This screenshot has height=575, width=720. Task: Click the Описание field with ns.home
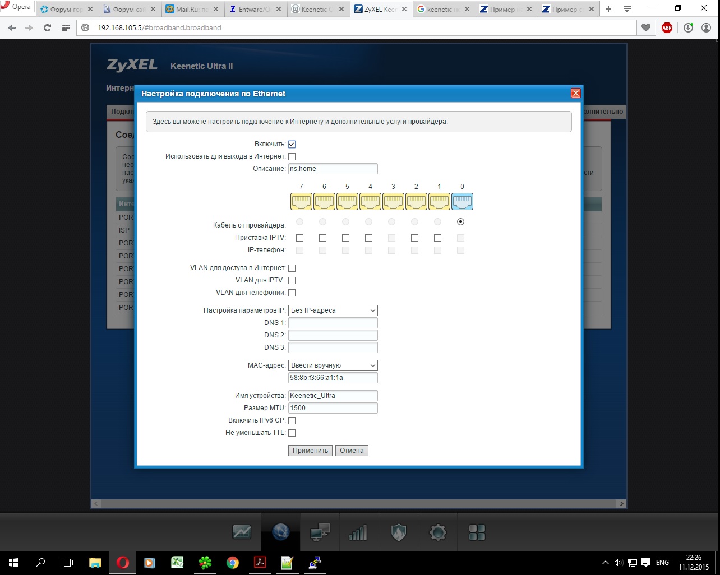(333, 169)
